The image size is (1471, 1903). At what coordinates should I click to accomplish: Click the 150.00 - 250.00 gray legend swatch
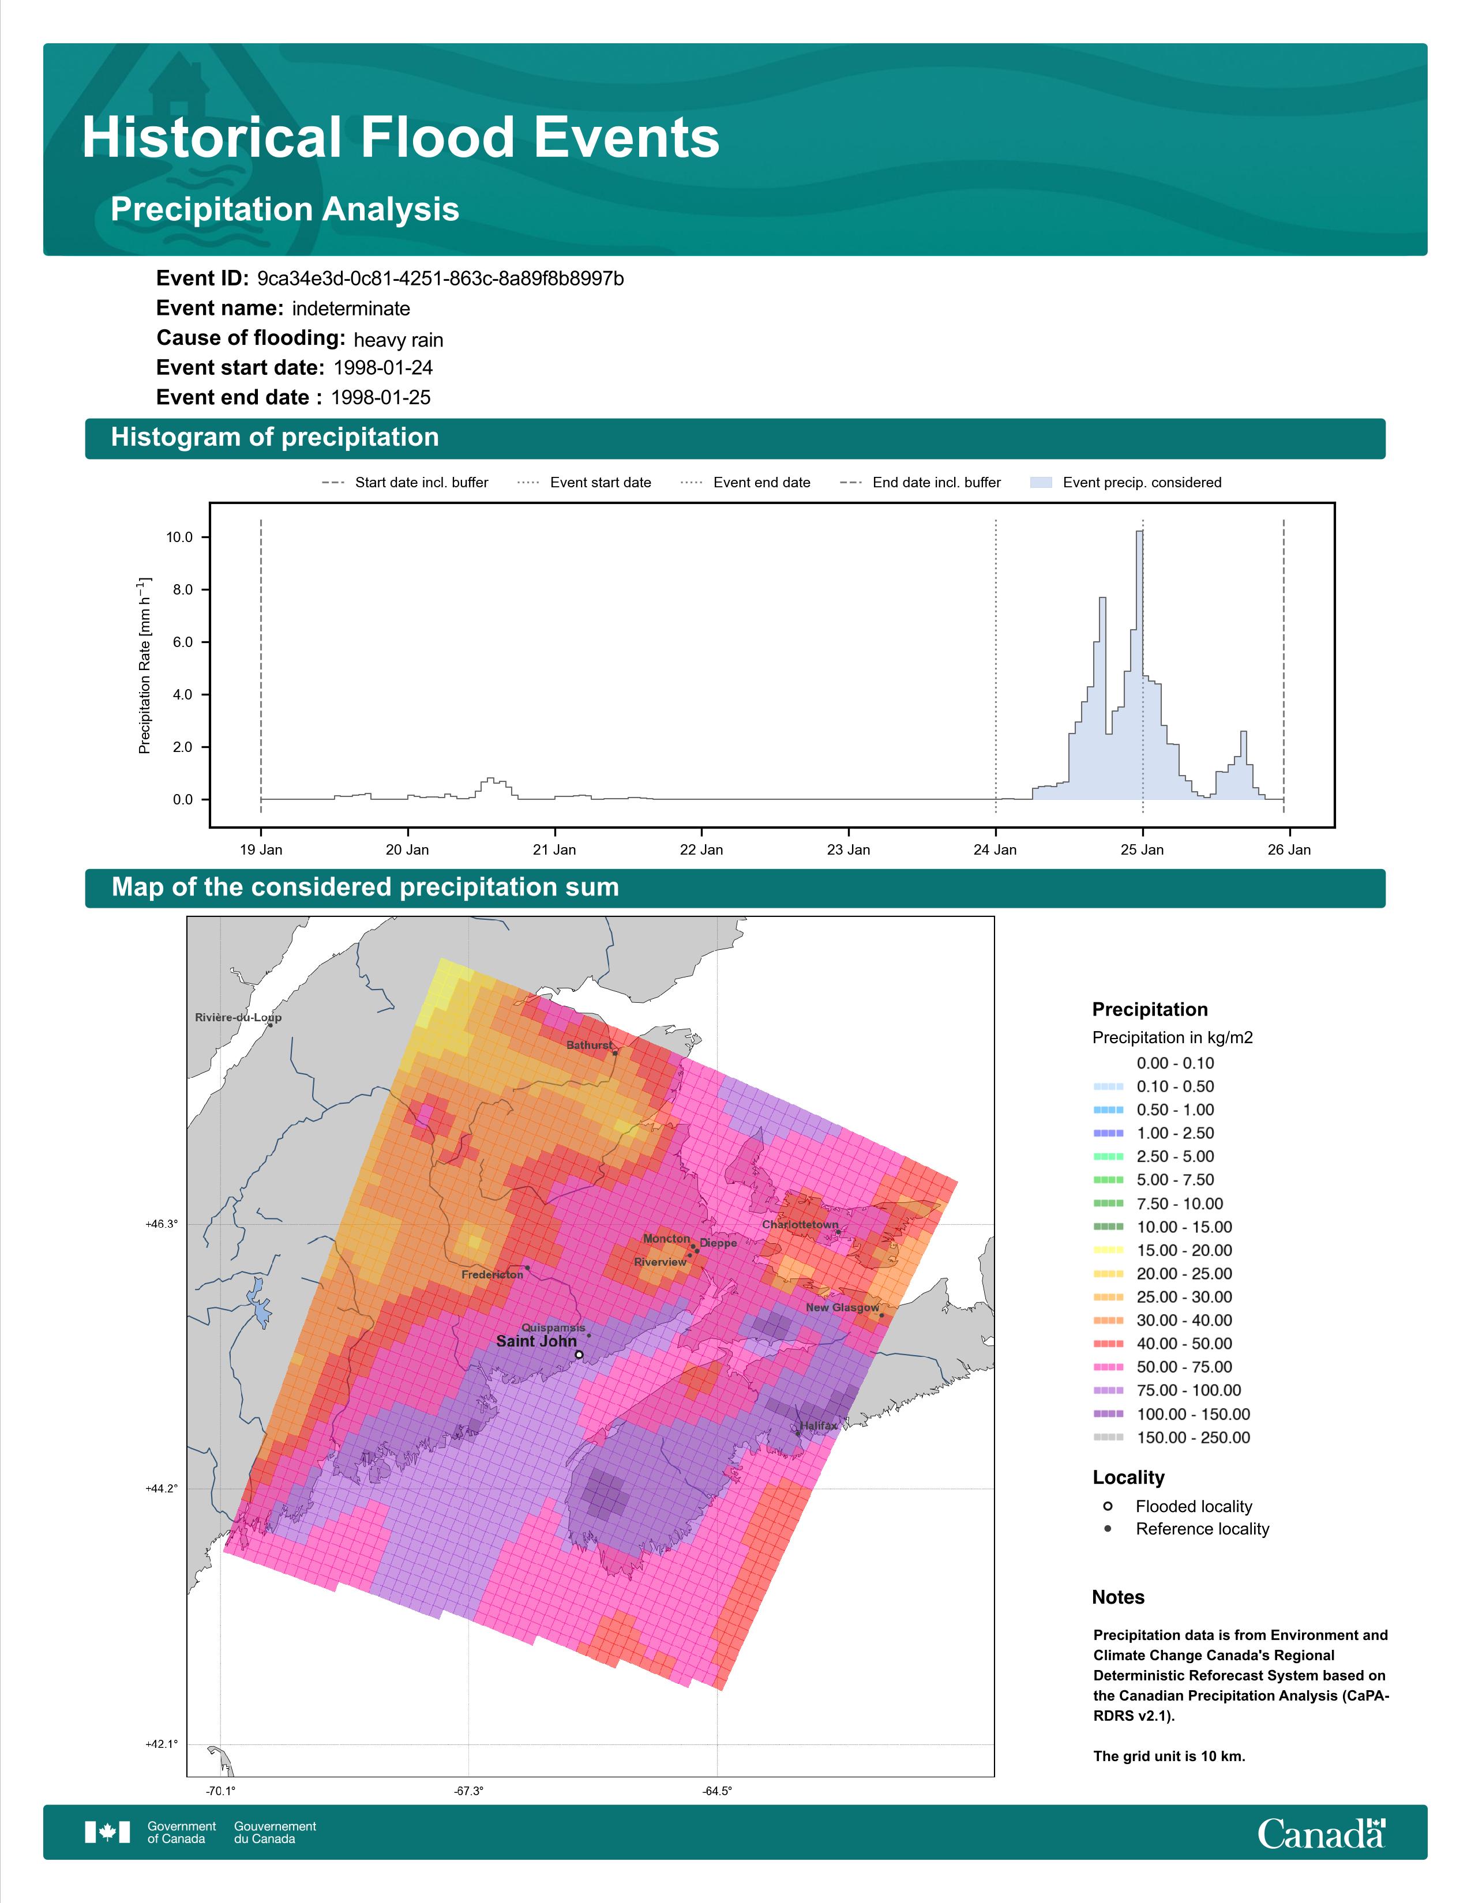1109,1438
